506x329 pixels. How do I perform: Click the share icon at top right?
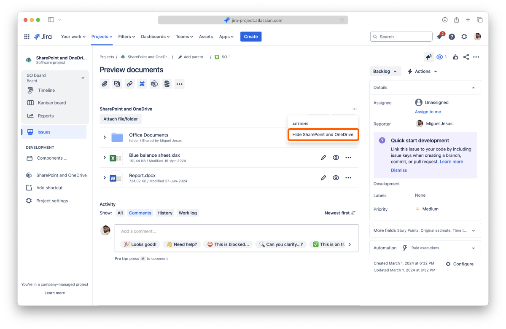click(x=466, y=57)
